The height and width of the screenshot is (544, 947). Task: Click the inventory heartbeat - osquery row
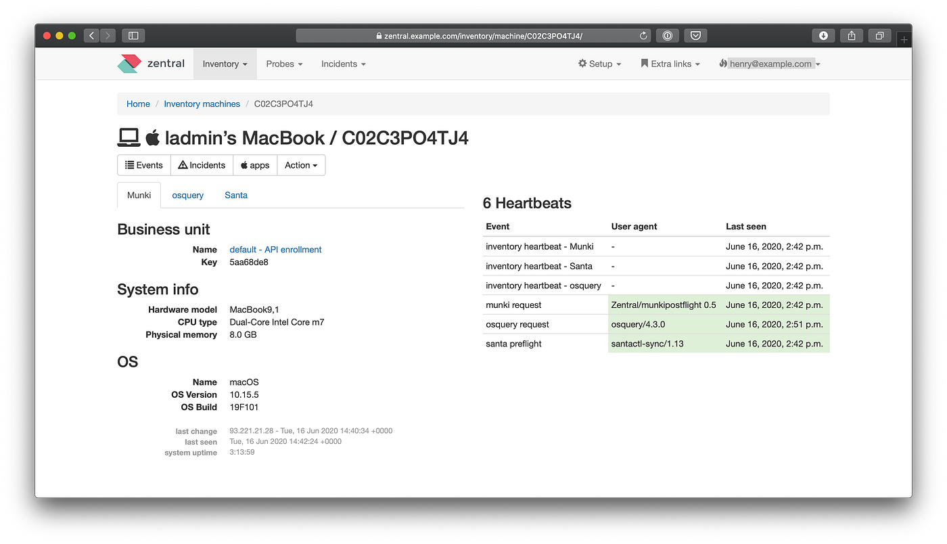pos(656,286)
